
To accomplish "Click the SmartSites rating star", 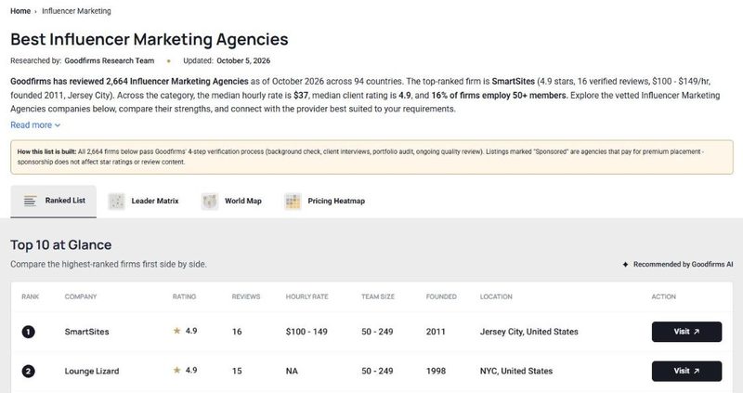I will (176, 331).
